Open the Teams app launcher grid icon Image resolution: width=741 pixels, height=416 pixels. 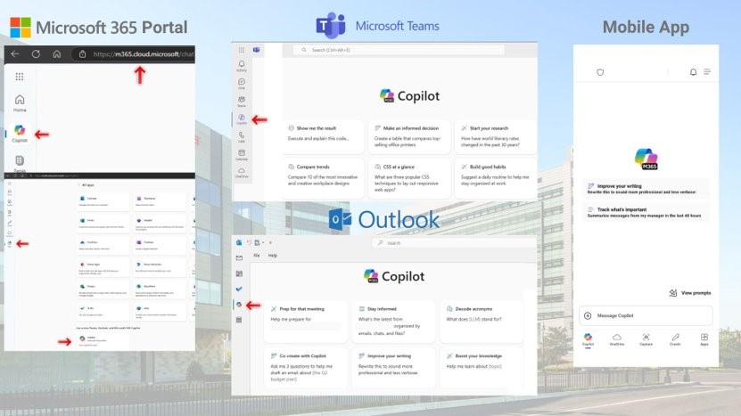point(242,50)
